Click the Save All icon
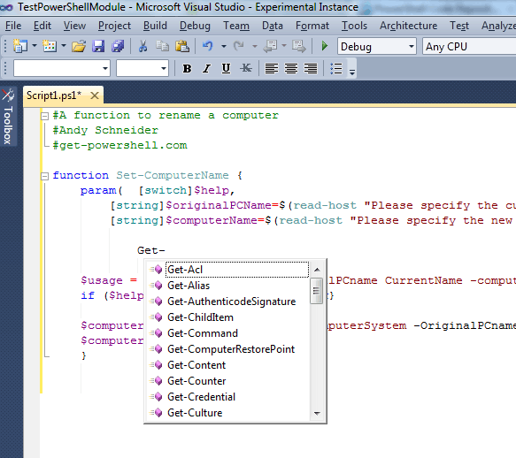 pos(118,46)
